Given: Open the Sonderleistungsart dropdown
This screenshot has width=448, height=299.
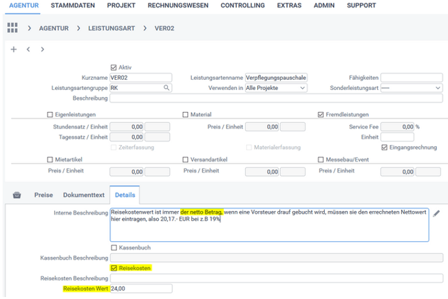Looking at the screenshot, I should pyautogui.click(x=411, y=88).
